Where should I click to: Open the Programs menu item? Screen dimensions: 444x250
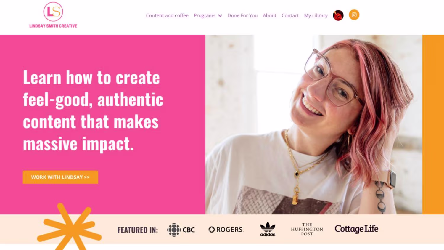pyautogui.click(x=205, y=15)
